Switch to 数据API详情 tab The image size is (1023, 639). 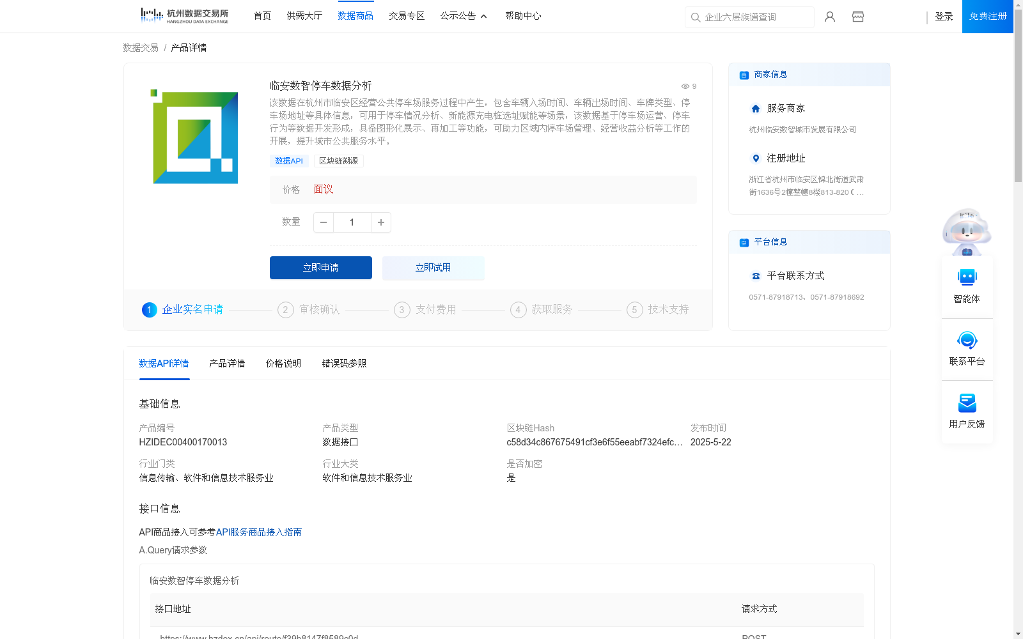tap(164, 364)
